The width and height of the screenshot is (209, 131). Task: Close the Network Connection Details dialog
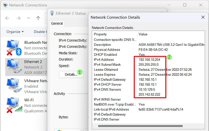point(203,17)
